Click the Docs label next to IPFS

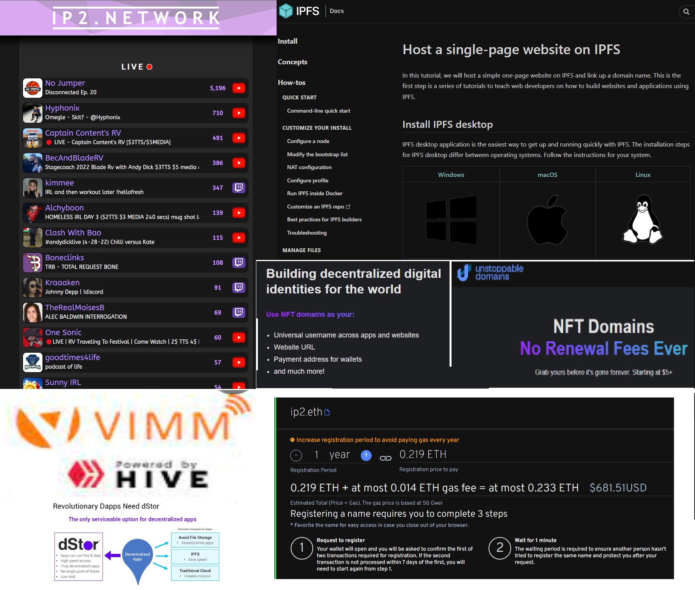tap(337, 11)
